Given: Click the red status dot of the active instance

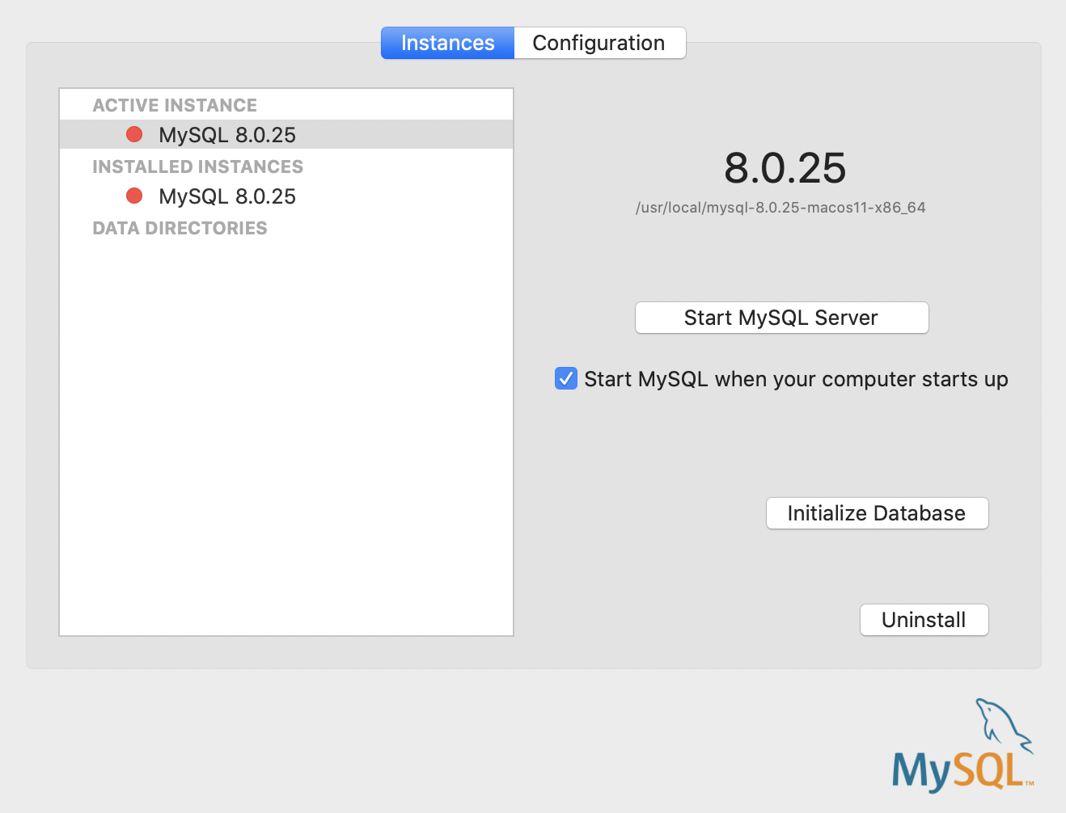Looking at the screenshot, I should tap(134, 134).
